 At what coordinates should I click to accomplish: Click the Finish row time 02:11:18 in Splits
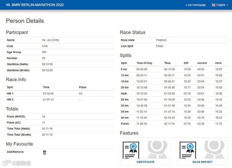coord(169,124)
